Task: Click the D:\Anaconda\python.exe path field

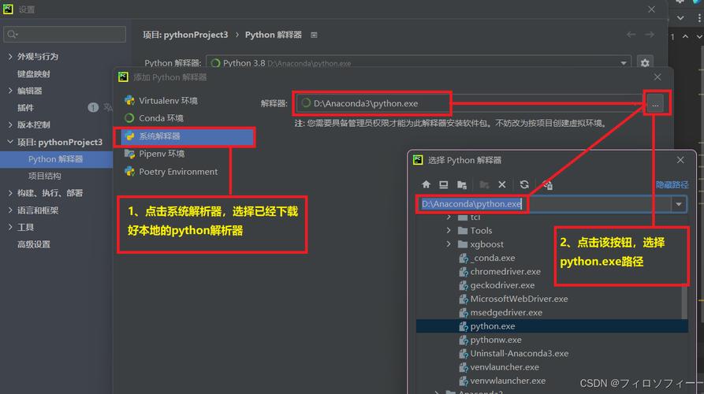Action: [545, 204]
